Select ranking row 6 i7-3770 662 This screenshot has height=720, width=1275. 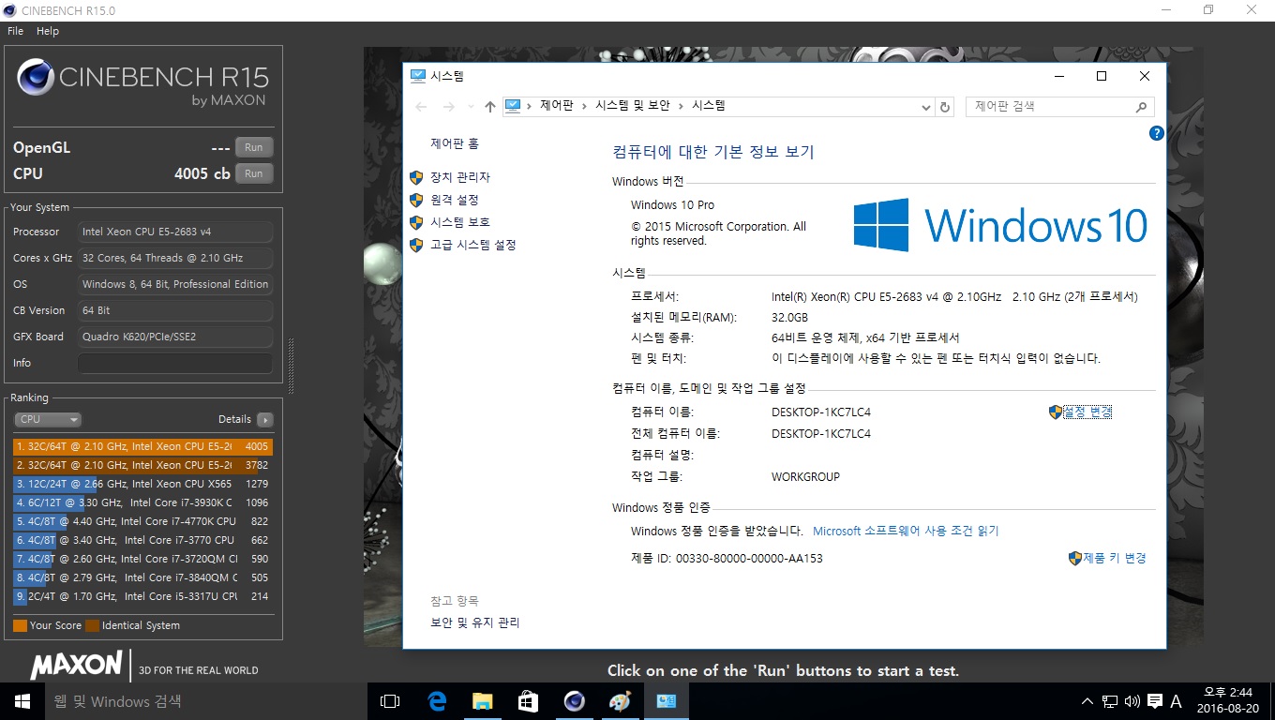pos(142,540)
